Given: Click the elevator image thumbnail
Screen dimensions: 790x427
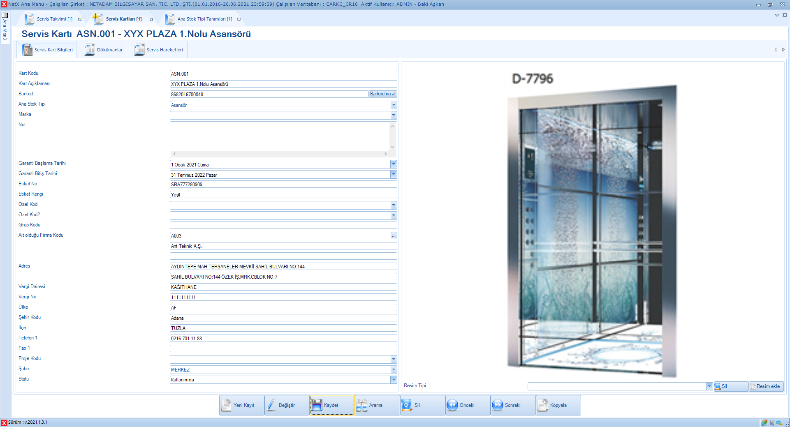Looking at the screenshot, I should pos(592,230).
